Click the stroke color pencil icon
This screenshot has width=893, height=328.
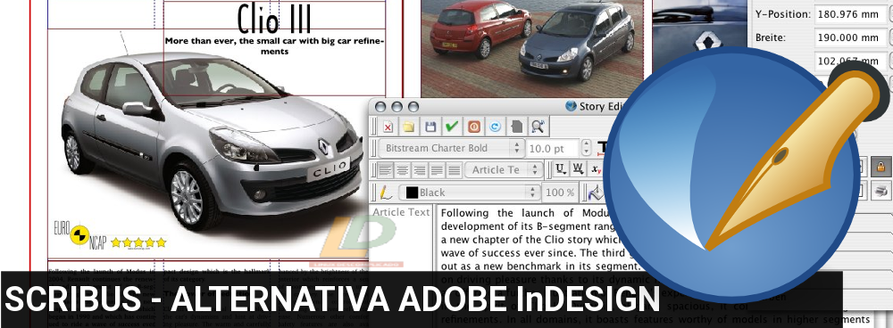[386, 193]
